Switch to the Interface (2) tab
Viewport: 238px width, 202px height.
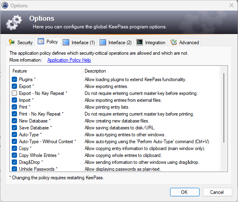(x=115, y=42)
